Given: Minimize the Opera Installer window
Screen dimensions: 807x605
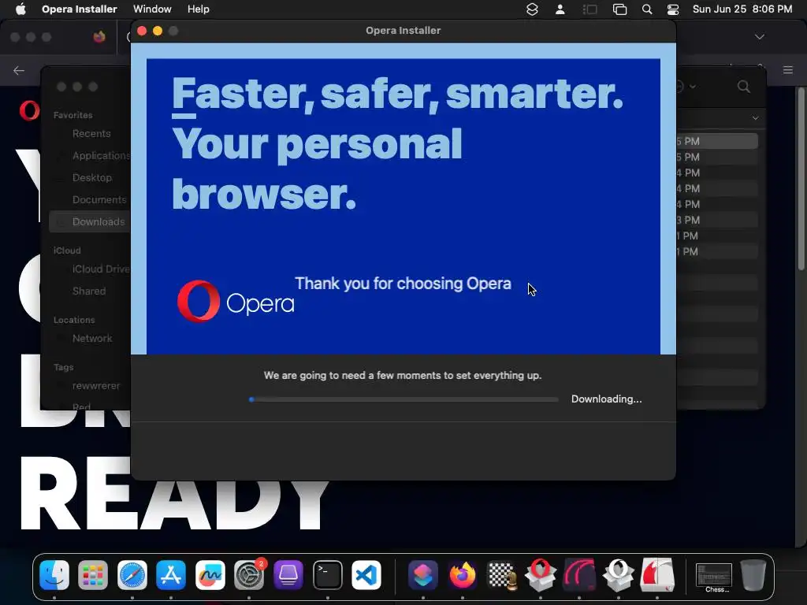Looking at the screenshot, I should (x=158, y=31).
